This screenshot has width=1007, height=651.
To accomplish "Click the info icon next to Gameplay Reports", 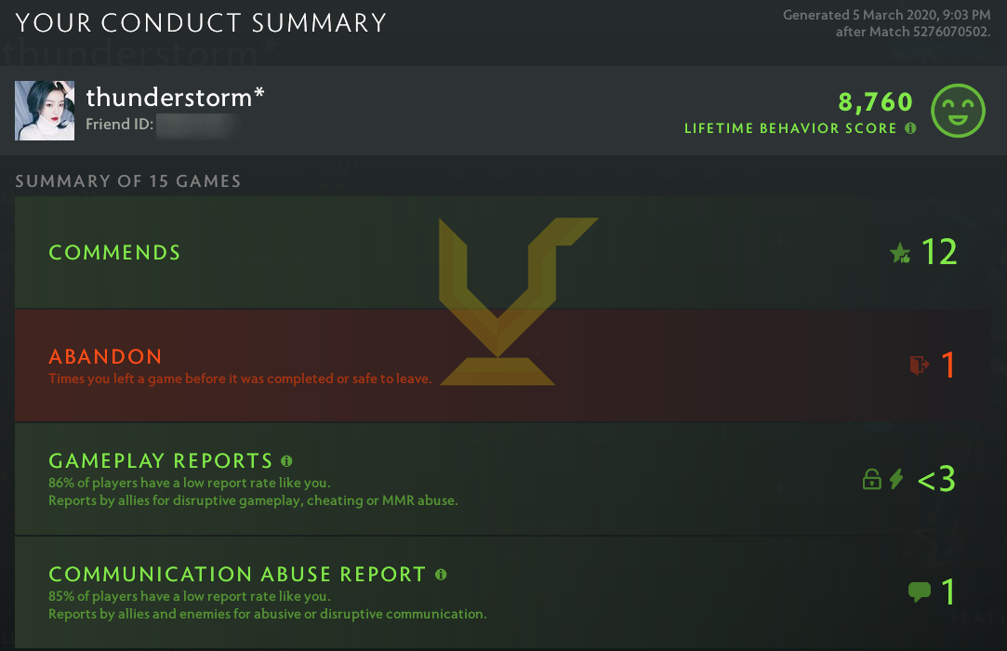I will [x=286, y=460].
